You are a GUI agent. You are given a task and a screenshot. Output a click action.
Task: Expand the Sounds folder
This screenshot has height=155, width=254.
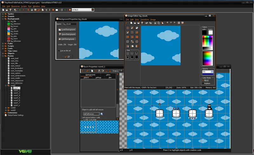pyautogui.click(x=3, y=16)
